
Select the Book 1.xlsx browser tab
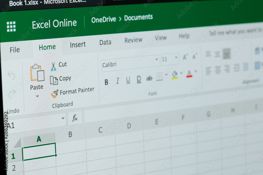tap(48, 2)
